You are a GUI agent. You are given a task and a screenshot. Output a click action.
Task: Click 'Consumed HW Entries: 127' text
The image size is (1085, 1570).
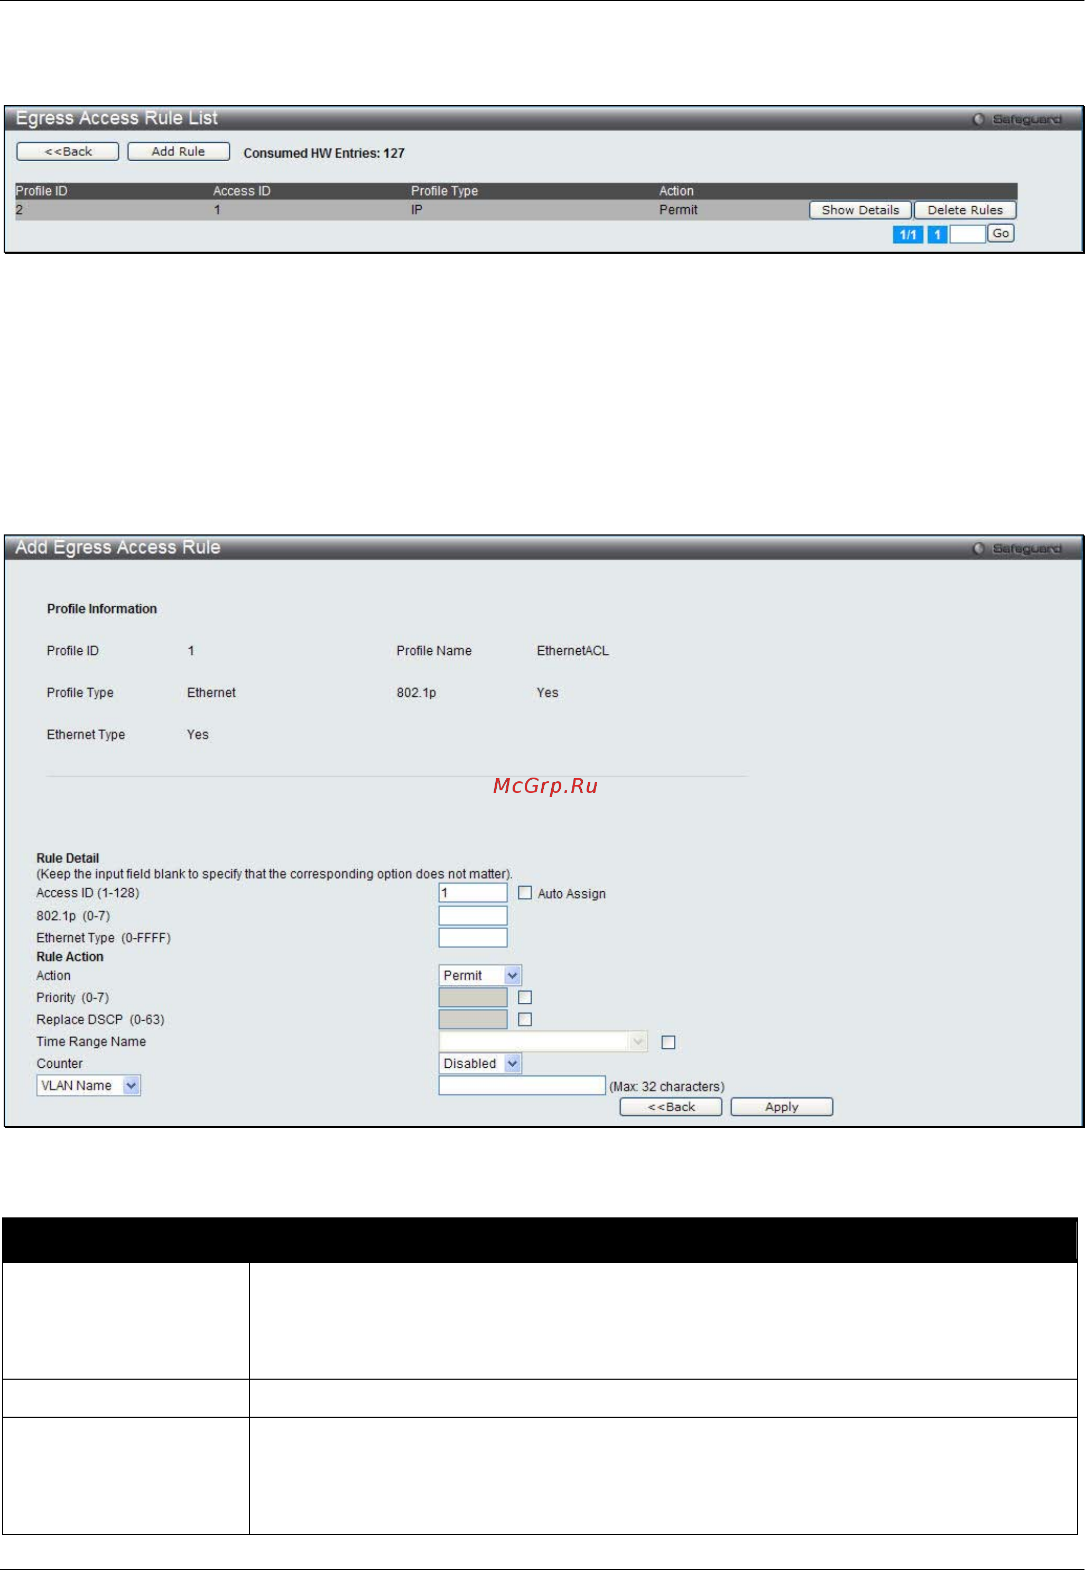(x=324, y=153)
